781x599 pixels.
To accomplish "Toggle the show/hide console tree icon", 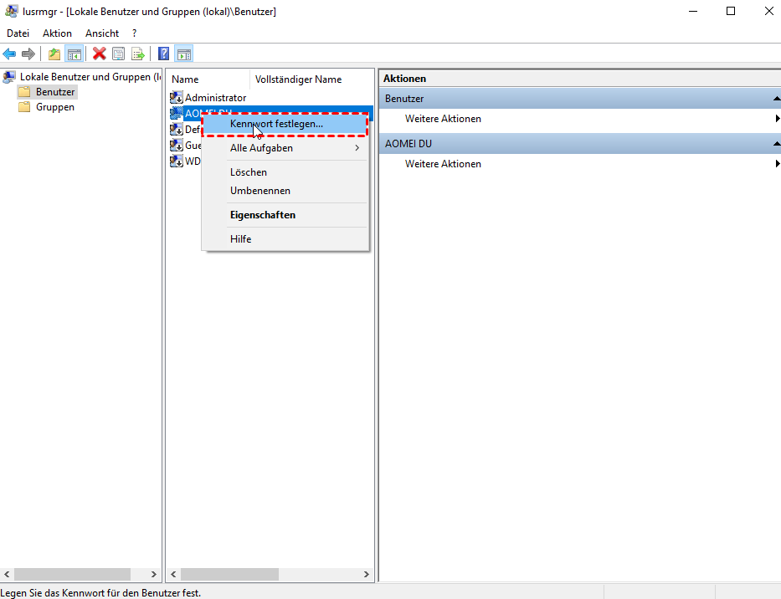I will pyautogui.click(x=75, y=54).
